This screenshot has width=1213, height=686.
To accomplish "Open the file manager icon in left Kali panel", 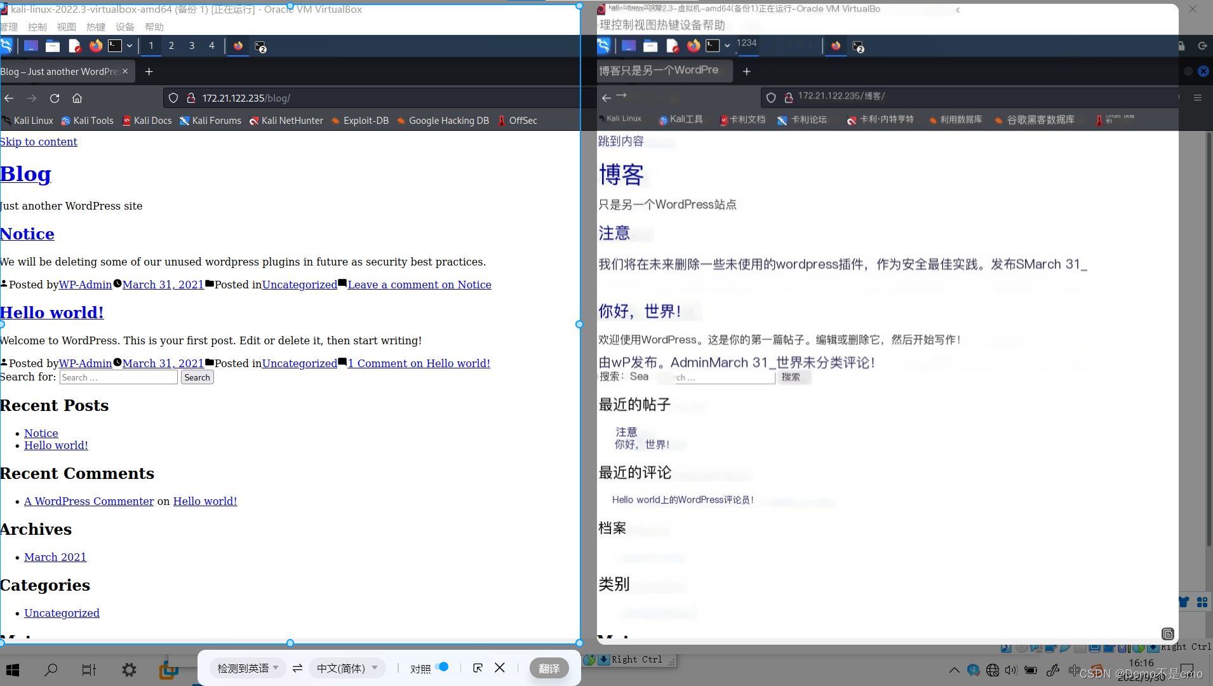I will click(53, 46).
